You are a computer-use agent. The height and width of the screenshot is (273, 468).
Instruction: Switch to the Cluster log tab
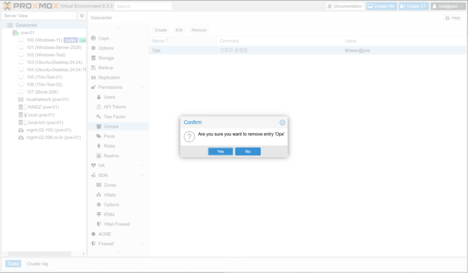[37, 264]
